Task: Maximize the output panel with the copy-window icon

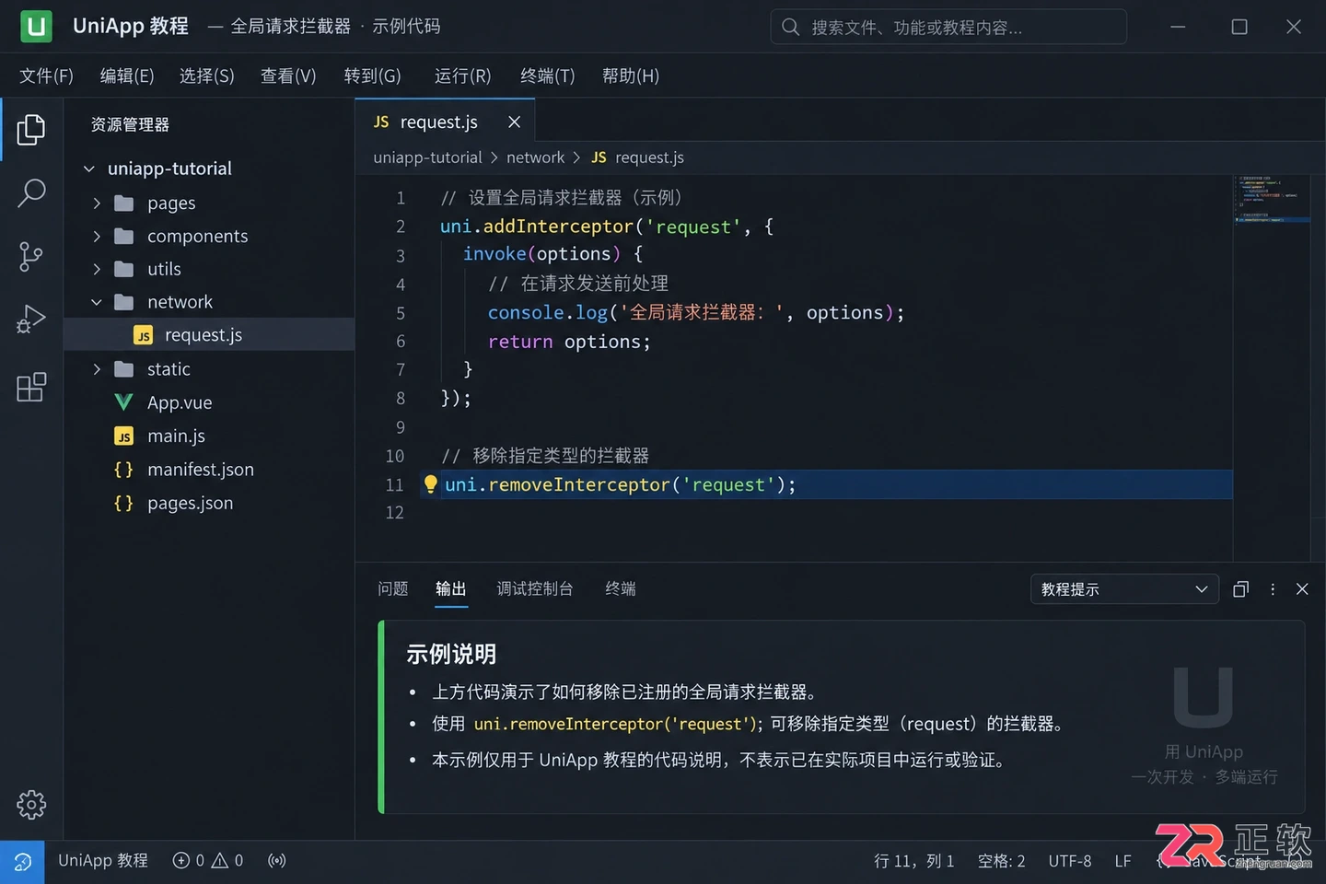Action: pos(1240,589)
